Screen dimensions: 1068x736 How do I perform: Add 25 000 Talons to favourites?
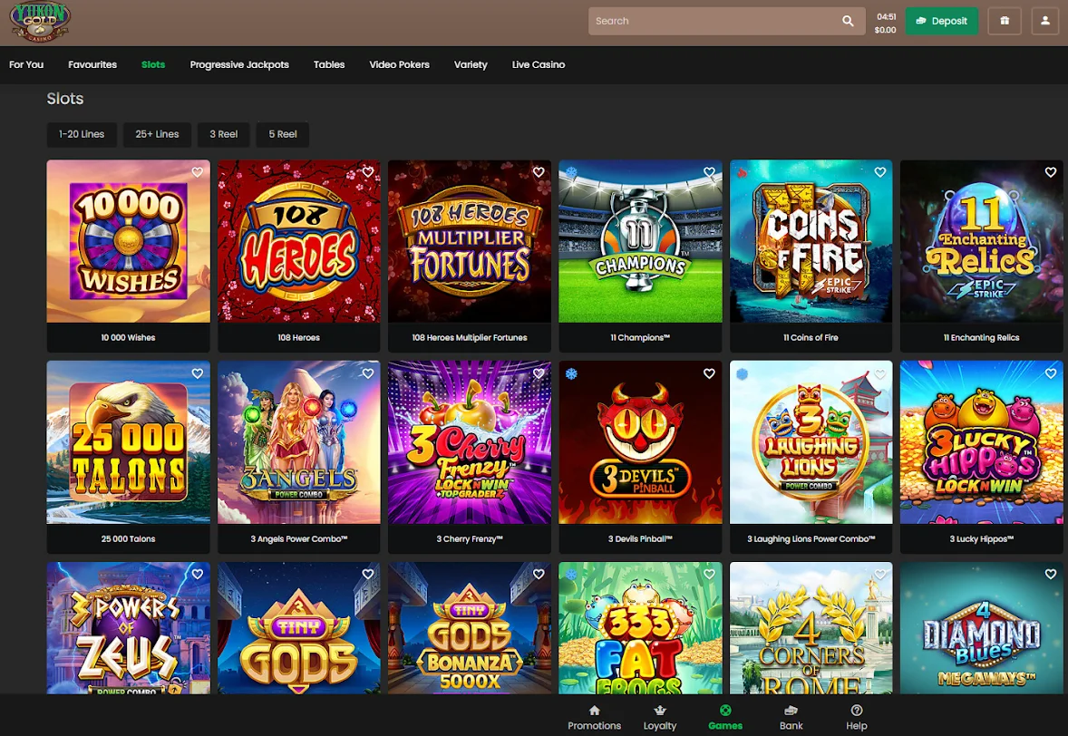[198, 373]
